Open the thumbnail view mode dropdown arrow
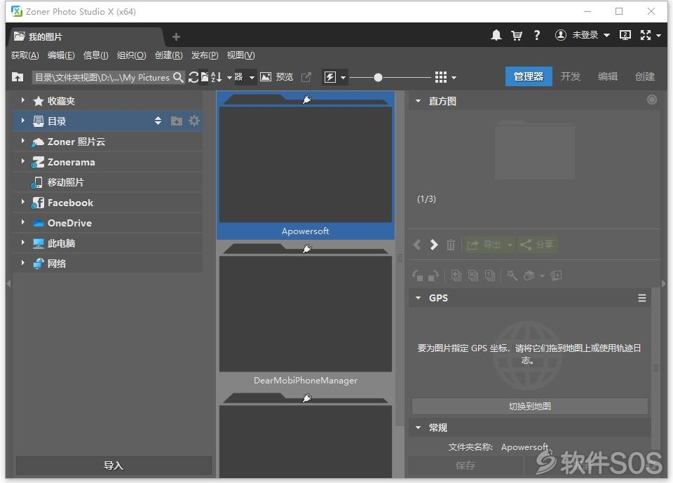673x483 pixels. click(x=454, y=78)
